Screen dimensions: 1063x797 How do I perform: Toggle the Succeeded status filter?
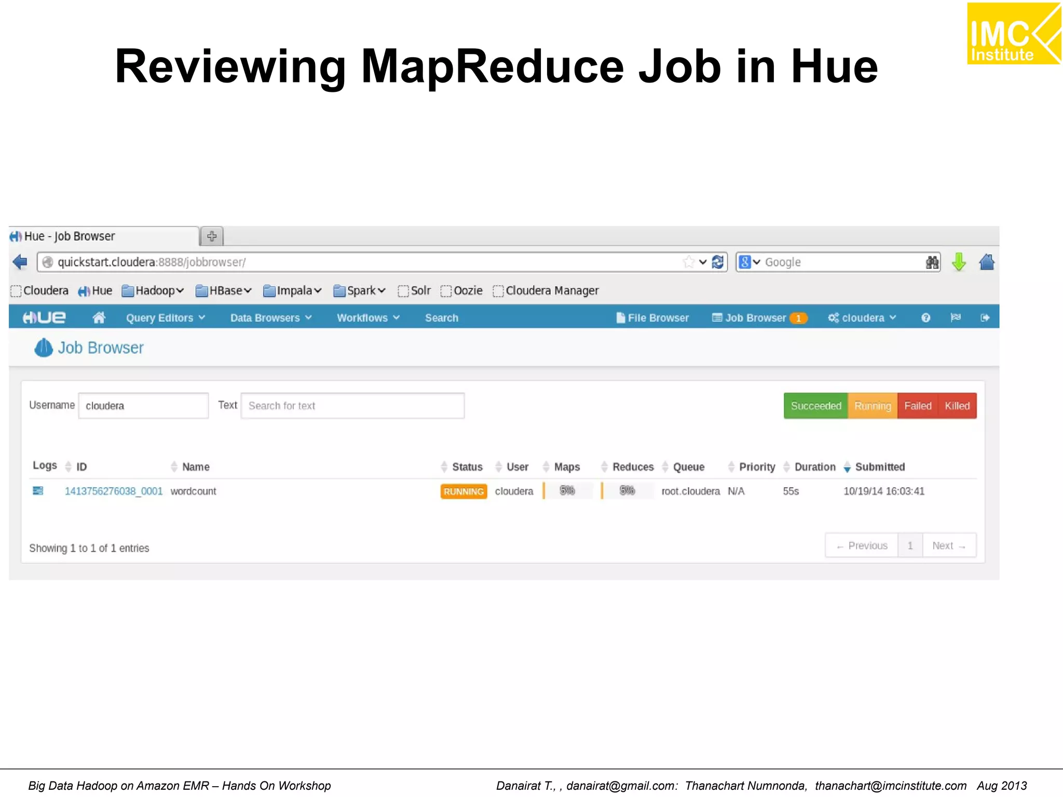click(x=815, y=406)
